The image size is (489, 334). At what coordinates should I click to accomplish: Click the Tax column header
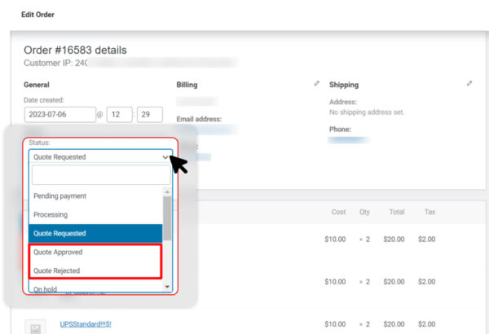point(430,212)
